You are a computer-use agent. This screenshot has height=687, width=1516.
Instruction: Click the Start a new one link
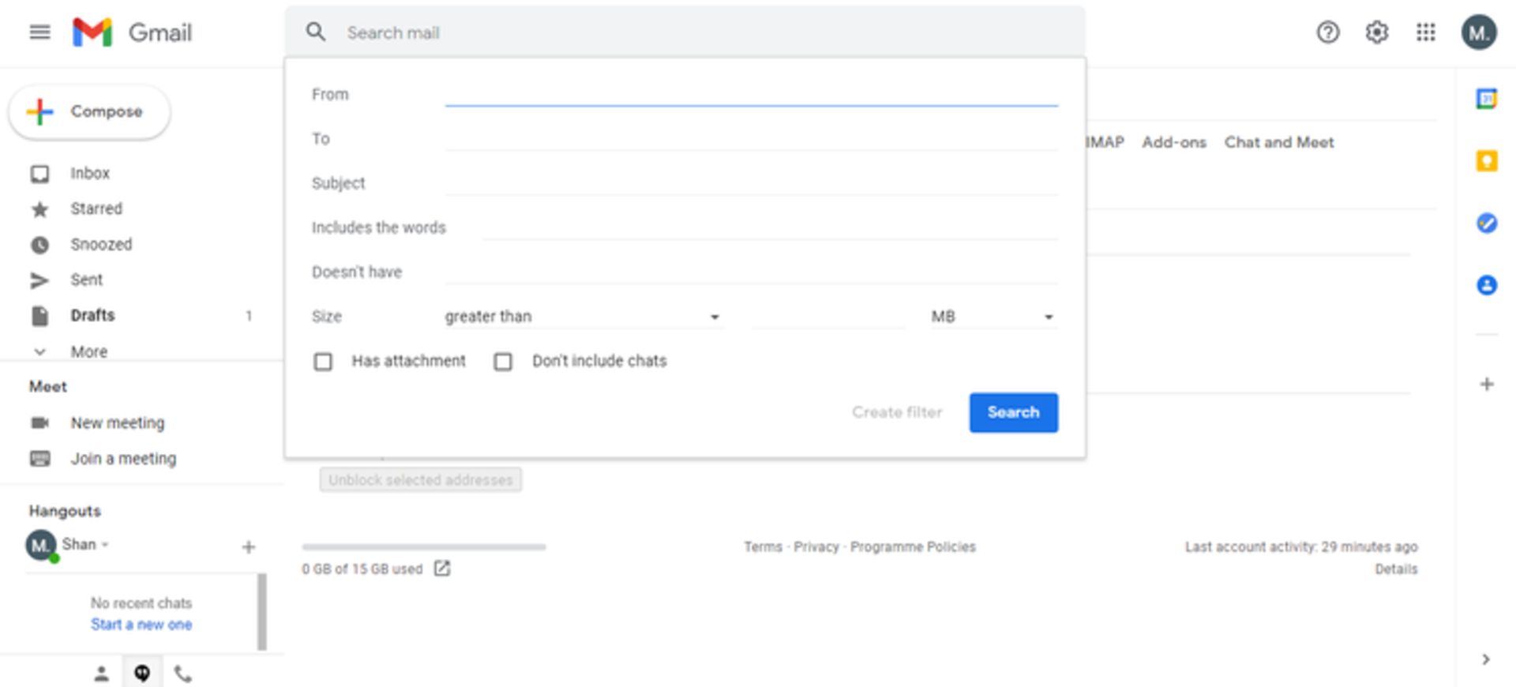tap(141, 625)
